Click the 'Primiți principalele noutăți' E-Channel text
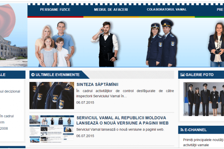 pos(203,143)
